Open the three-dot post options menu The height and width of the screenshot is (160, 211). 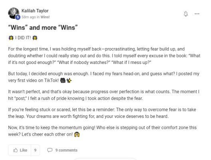click(x=197, y=14)
